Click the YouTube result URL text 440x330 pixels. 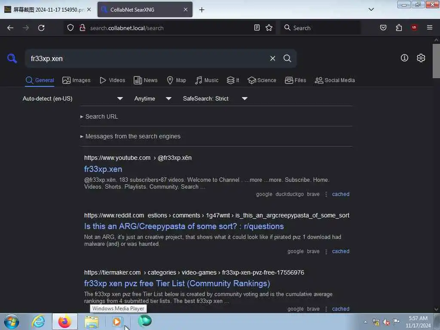coord(138,158)
